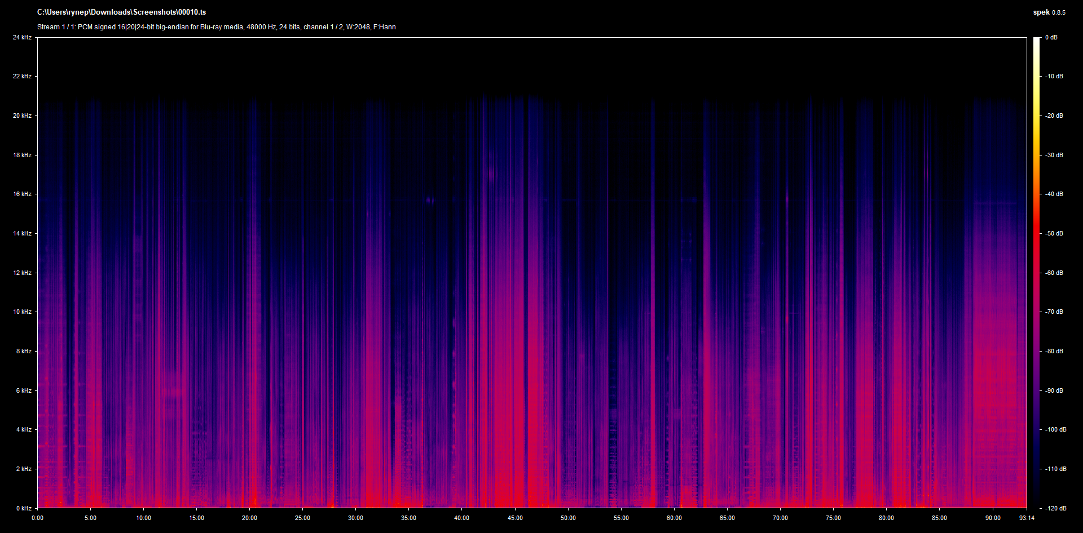Screen dimensions: 1083x533
Task: Click the 20 kHz frequency axis label
Action: click(22, 116)
